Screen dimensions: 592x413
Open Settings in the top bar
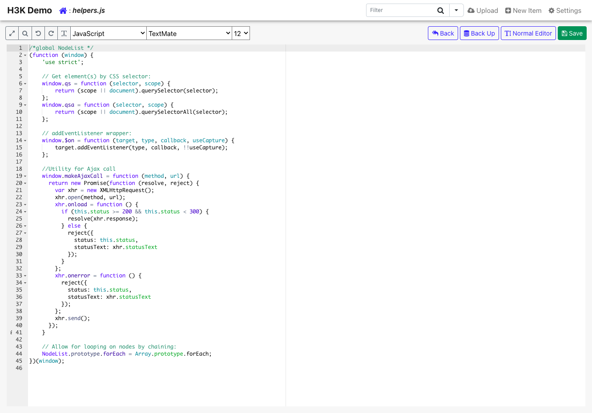(565, 11)
